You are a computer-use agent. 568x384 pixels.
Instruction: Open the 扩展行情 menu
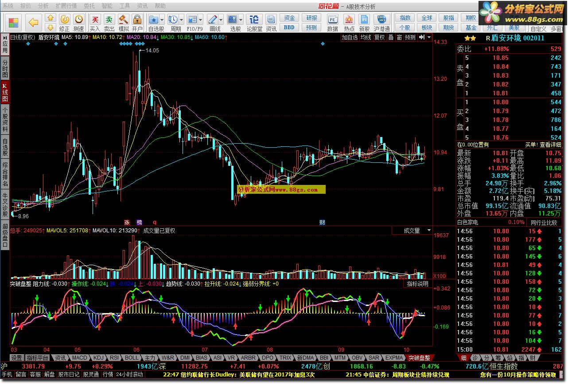[66, 6]
